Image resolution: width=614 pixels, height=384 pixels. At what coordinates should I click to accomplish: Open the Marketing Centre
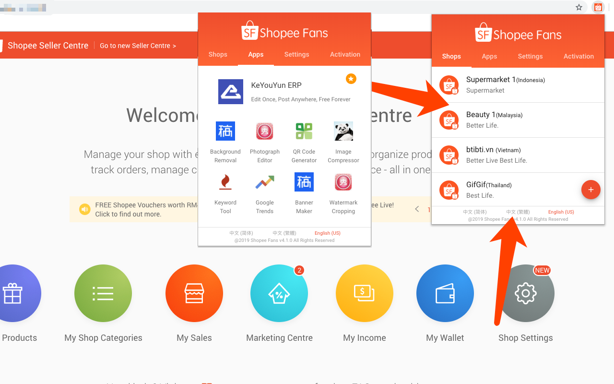click(x=279, y=293)
